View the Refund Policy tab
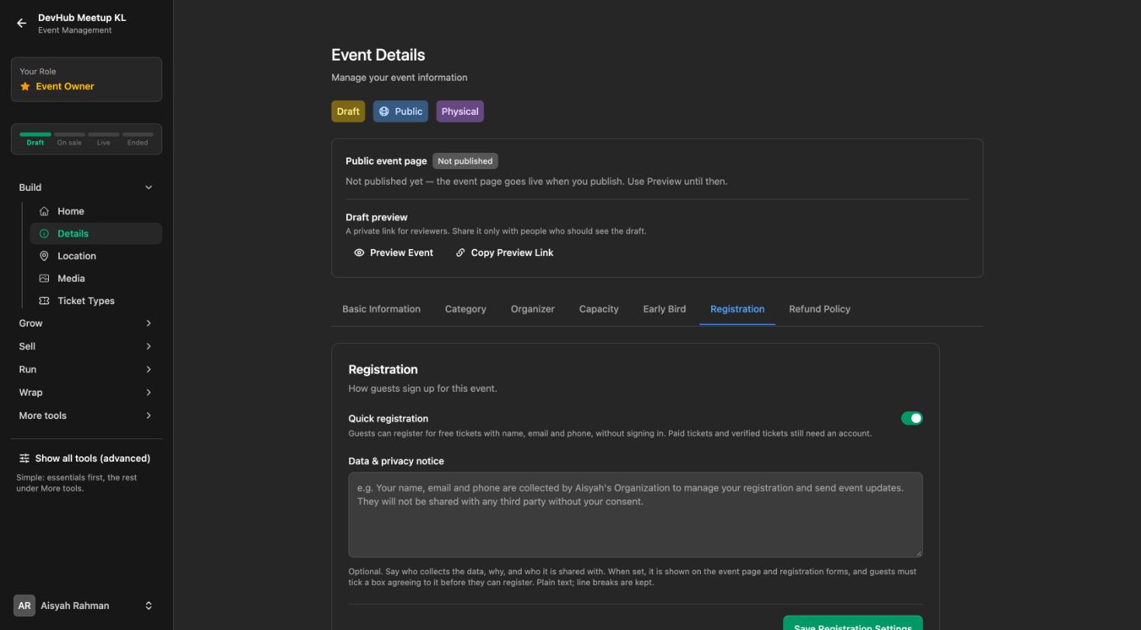 (820, 309)
